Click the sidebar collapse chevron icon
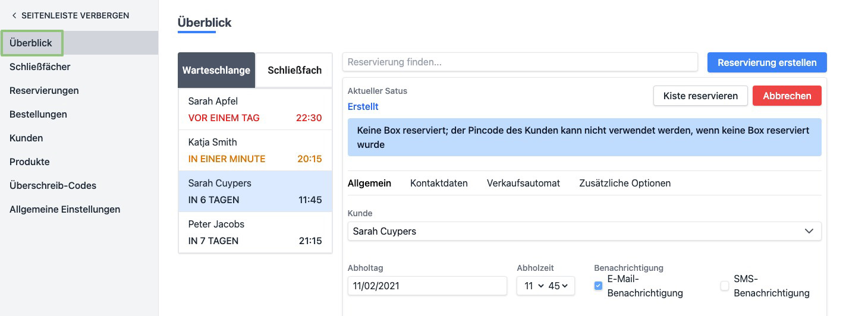 pyautogui.click(x=14, y=15)
